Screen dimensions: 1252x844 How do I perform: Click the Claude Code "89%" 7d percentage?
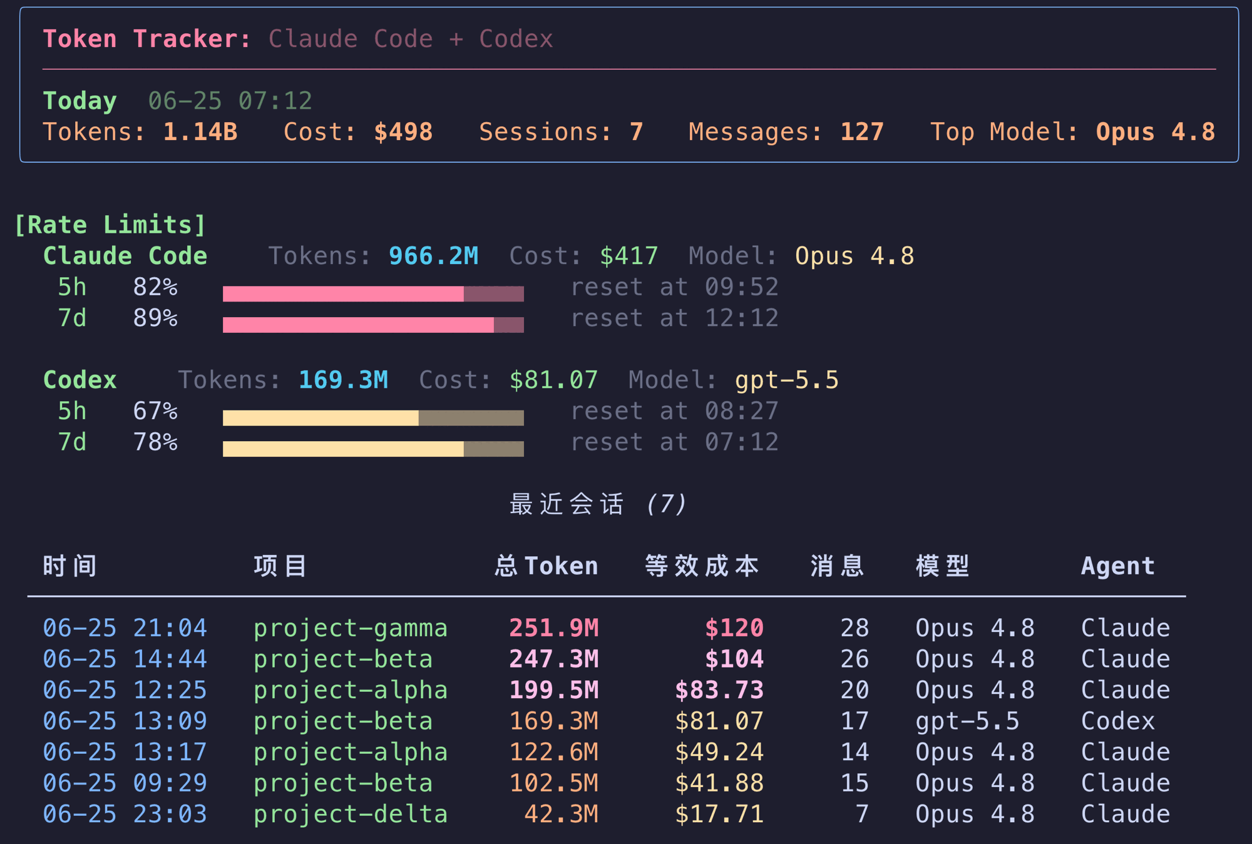pyautogui.click(x=155, y=318)
